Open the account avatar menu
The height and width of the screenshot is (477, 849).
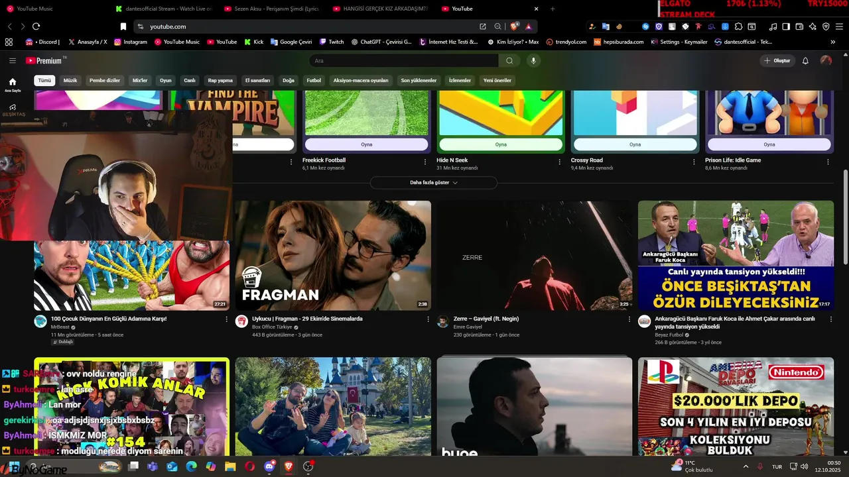(x=826, y=60)
